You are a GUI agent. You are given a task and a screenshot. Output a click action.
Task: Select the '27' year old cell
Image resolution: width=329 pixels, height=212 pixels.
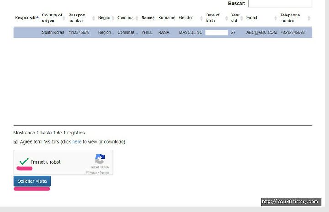[x=233, y=32]
